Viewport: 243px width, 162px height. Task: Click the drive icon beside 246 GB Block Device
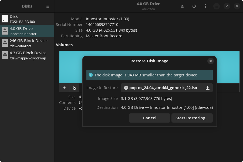point(4,43)
